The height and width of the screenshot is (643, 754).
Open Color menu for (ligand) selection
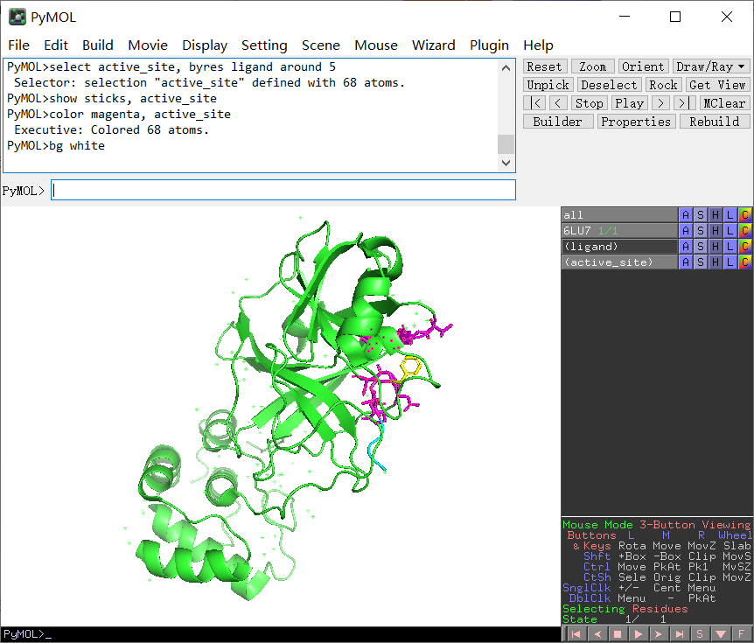tap(745, 247)
